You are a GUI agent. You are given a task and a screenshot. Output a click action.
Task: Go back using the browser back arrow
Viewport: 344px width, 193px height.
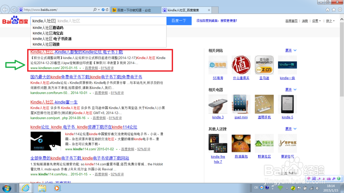[x=5, y=9]
